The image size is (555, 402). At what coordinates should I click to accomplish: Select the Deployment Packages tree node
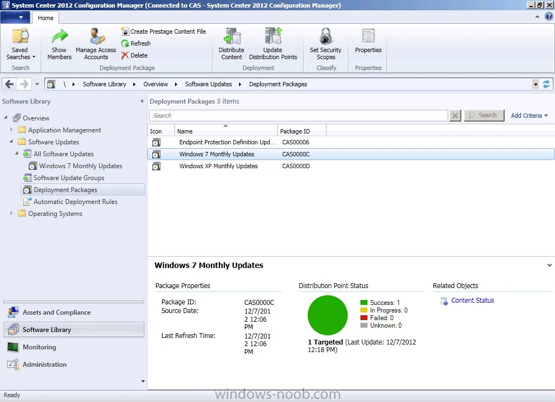pos(83,190)
